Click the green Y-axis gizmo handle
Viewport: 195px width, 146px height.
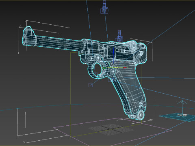click(x=104, y=68)
